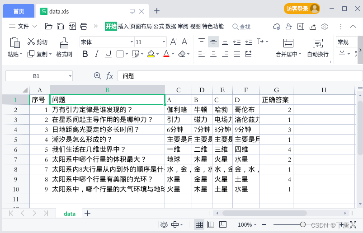Click the 查找 search button
This screenshot has width=363, height=233.
point(241,27)
